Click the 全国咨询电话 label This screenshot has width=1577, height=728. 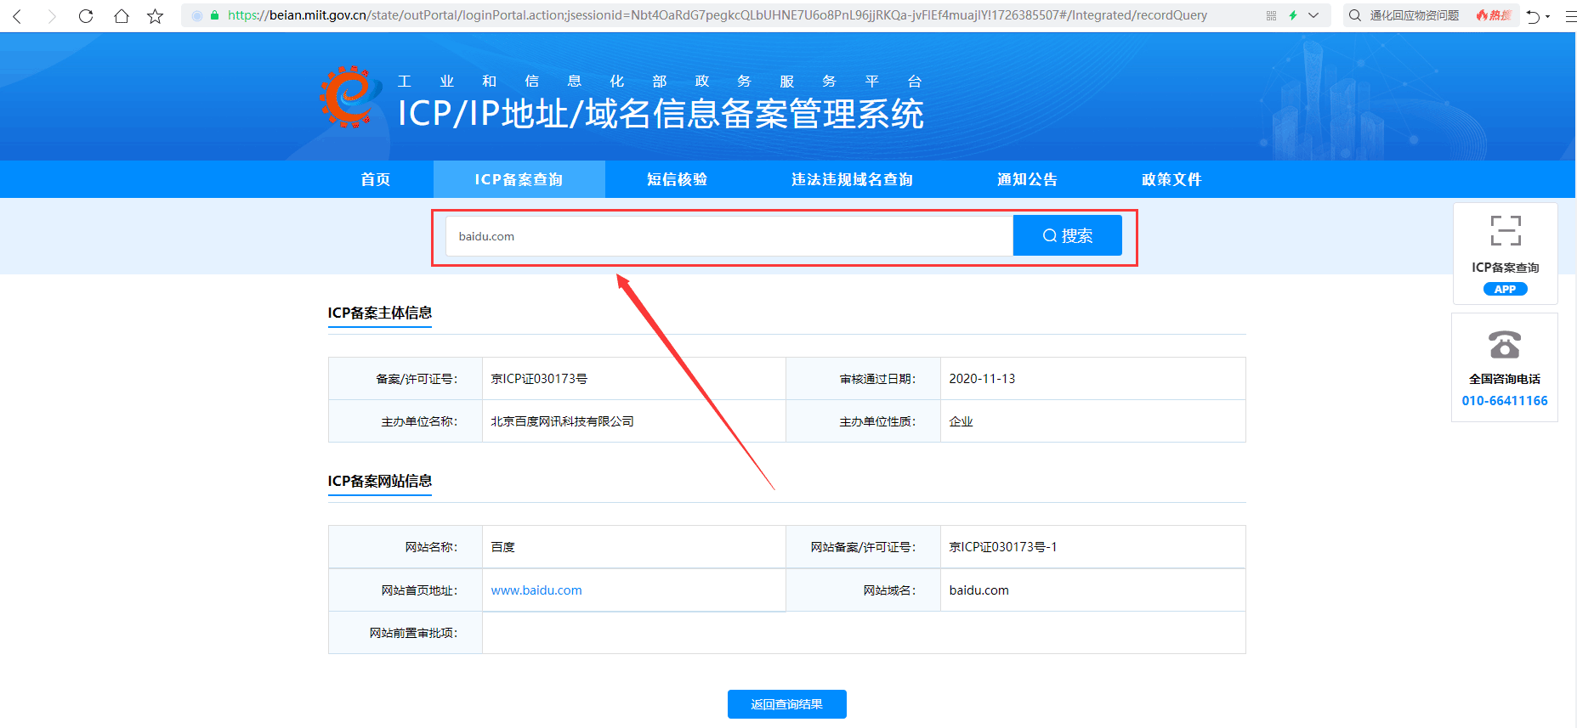[x=1505, y=379]
